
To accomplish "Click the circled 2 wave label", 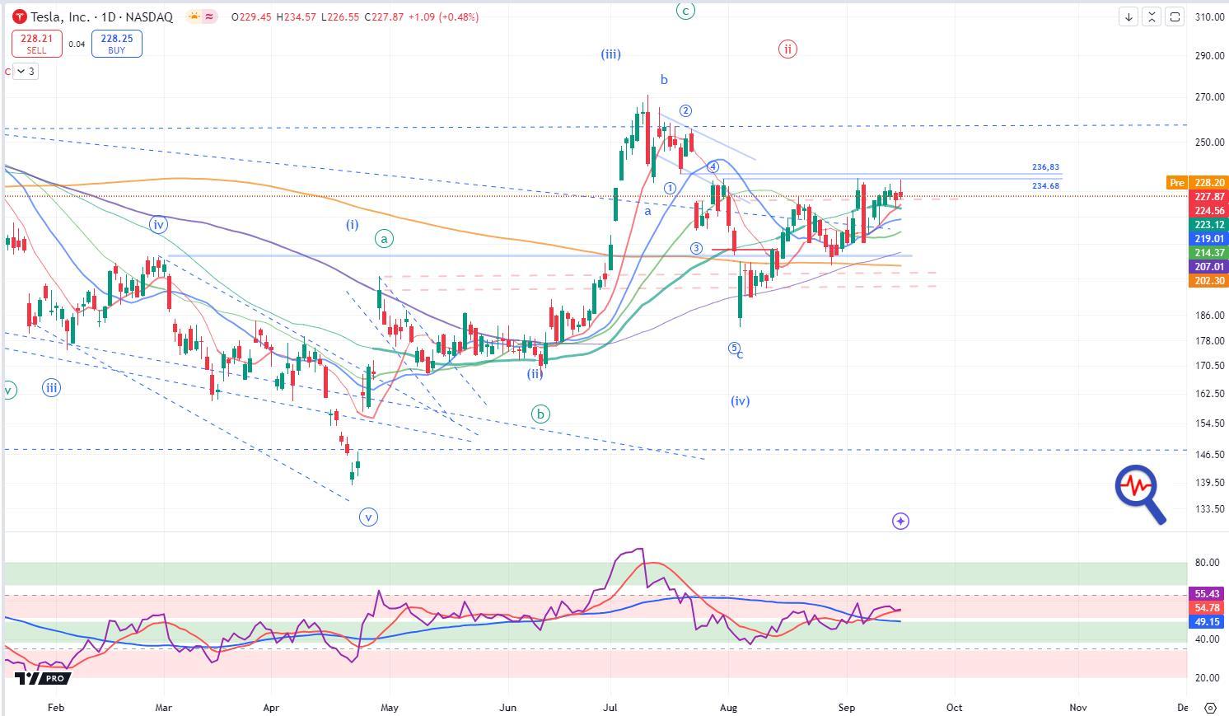I will (685, 111).
